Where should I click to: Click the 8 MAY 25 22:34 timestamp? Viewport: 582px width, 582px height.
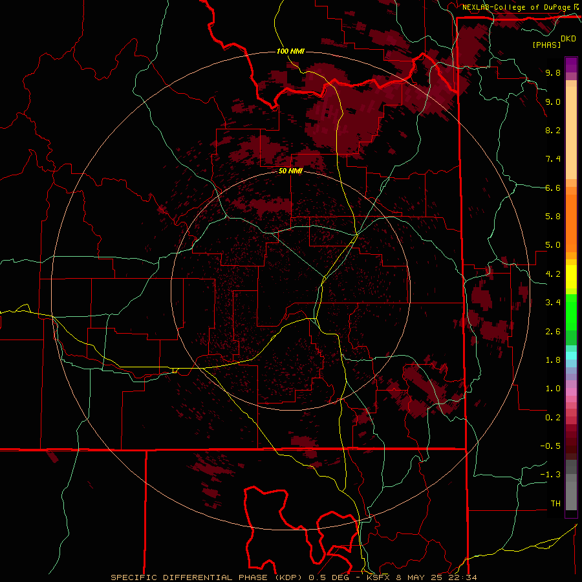click(437, 577)
